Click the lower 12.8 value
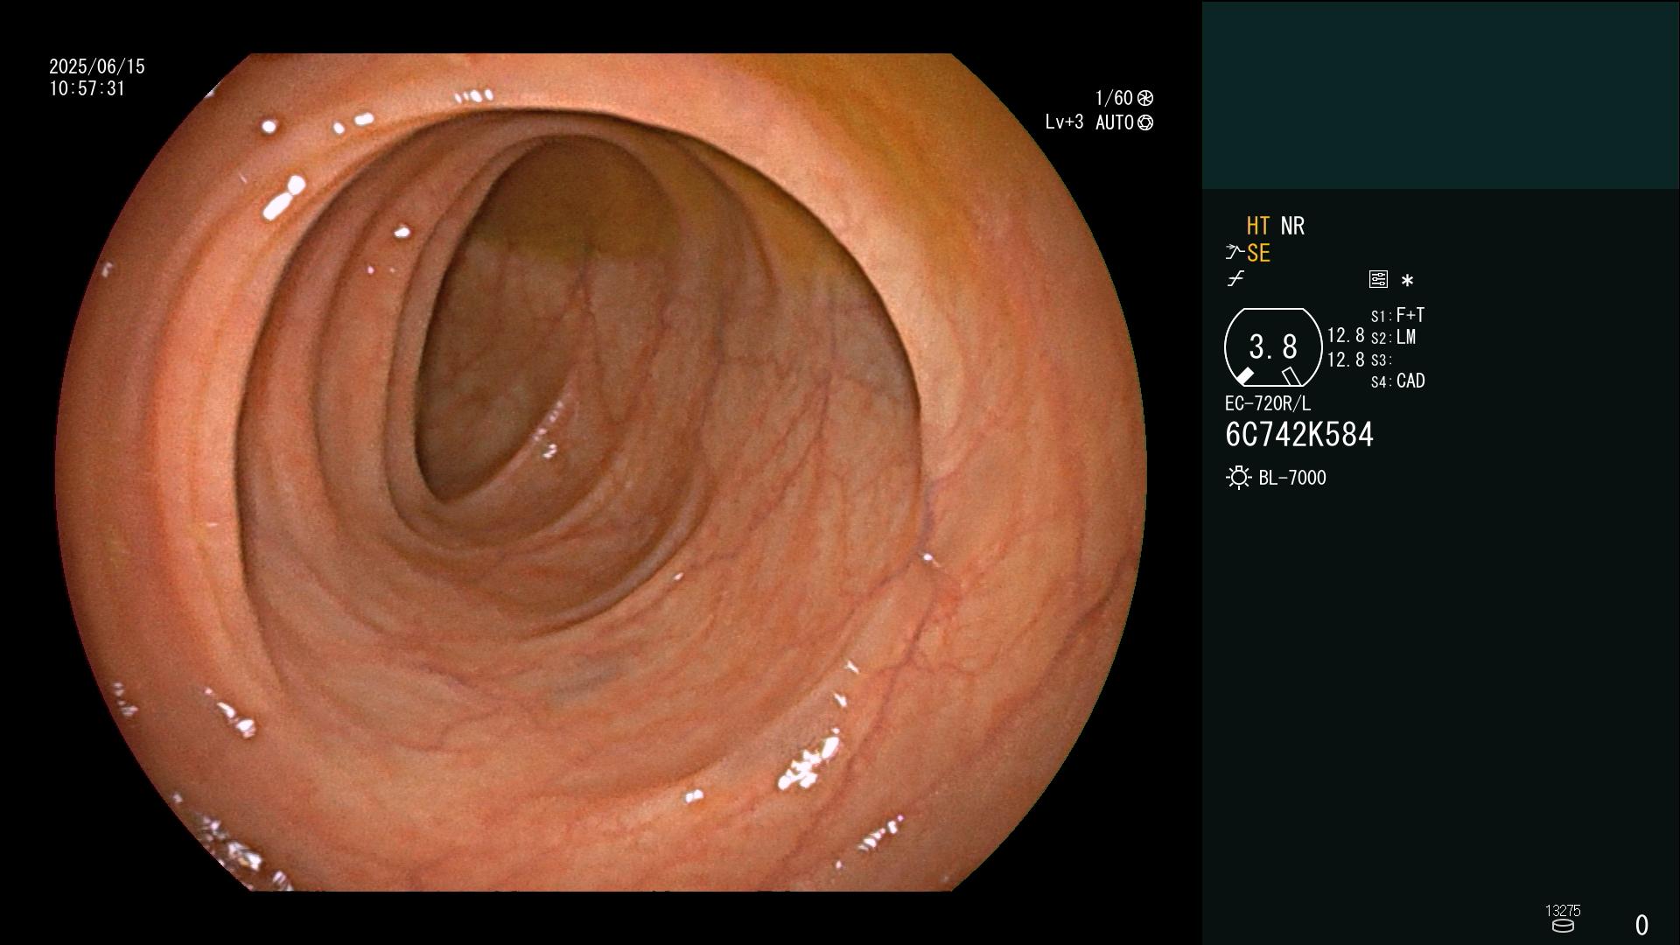This screenshot has width=1680, height=945. (1346, 360)
